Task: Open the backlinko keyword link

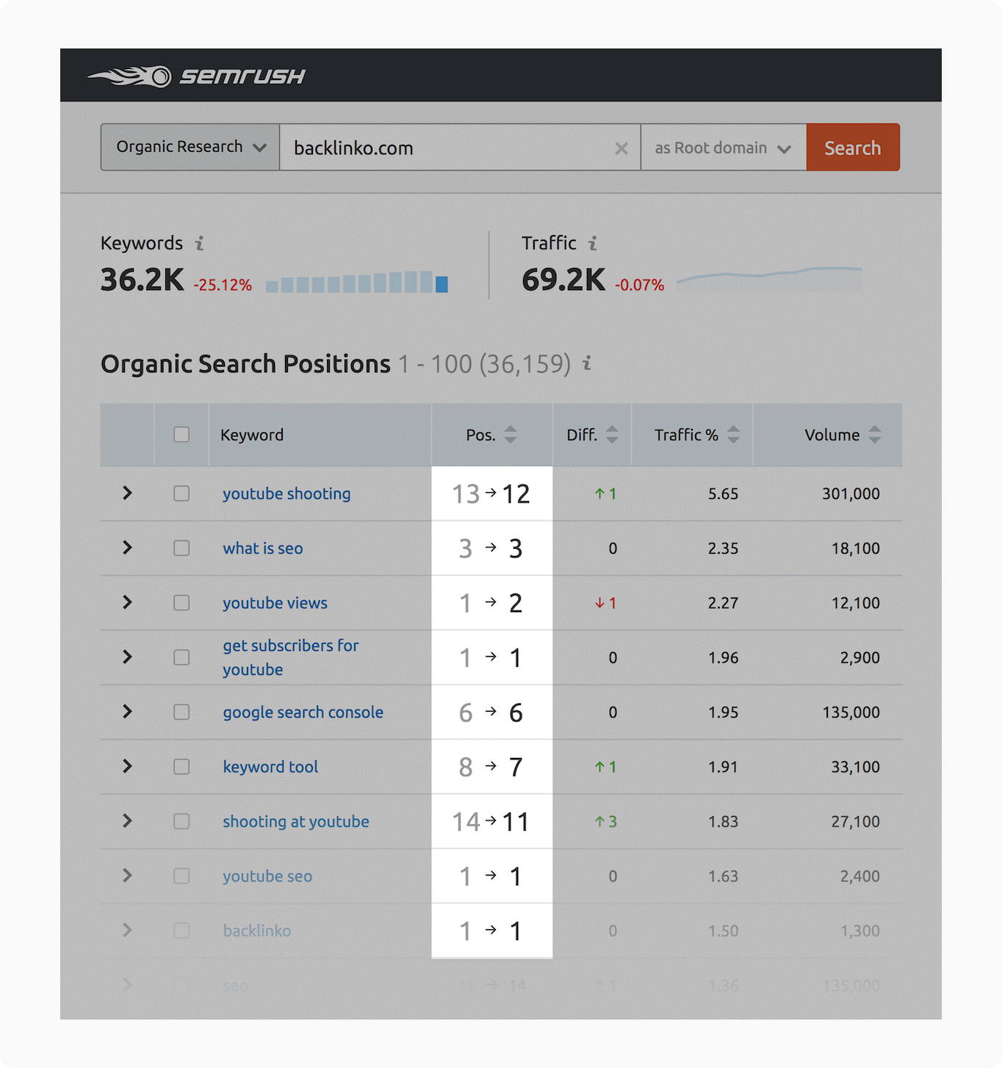Action: coord(257,931)
